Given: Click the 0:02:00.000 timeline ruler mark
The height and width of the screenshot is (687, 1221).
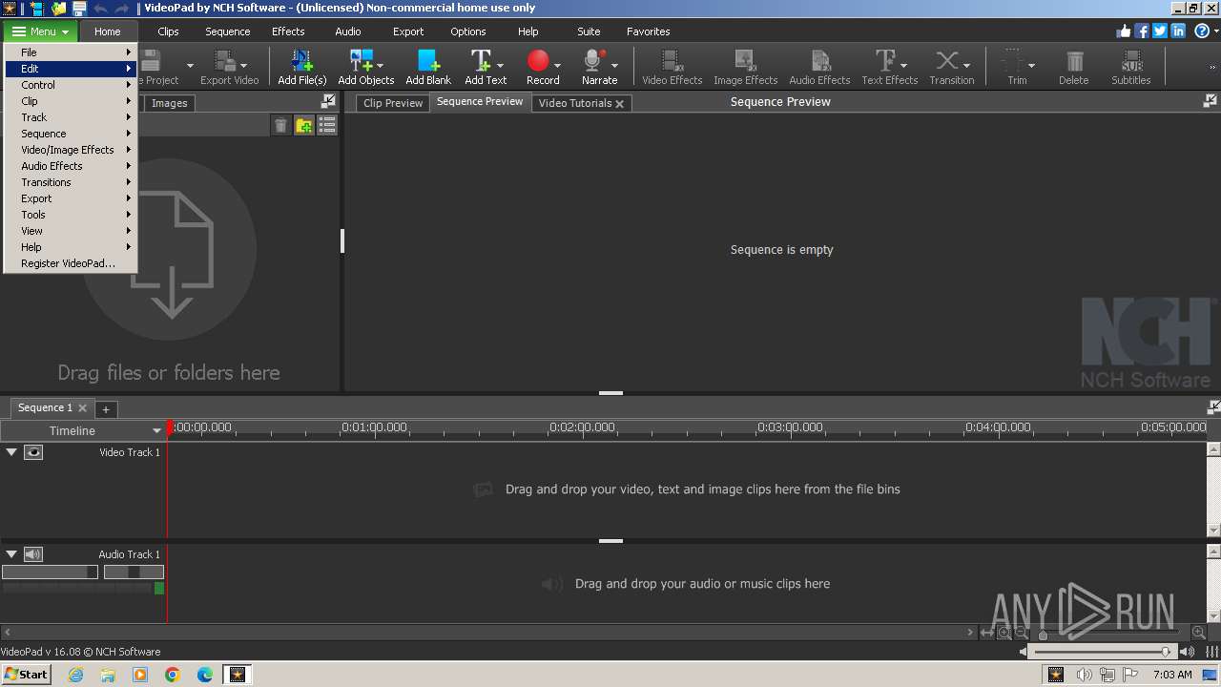Looking at the screenshot, I should click(582, 427).
